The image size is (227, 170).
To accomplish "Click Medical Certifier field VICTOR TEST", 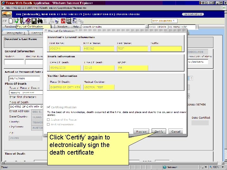I will [99, 87].
